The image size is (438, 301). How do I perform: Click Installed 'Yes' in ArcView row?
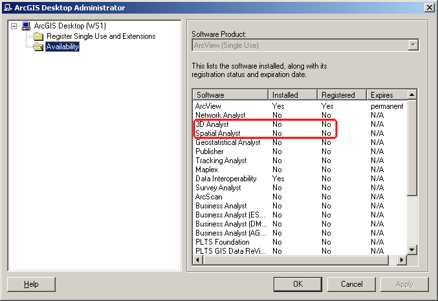pos(278,106)
